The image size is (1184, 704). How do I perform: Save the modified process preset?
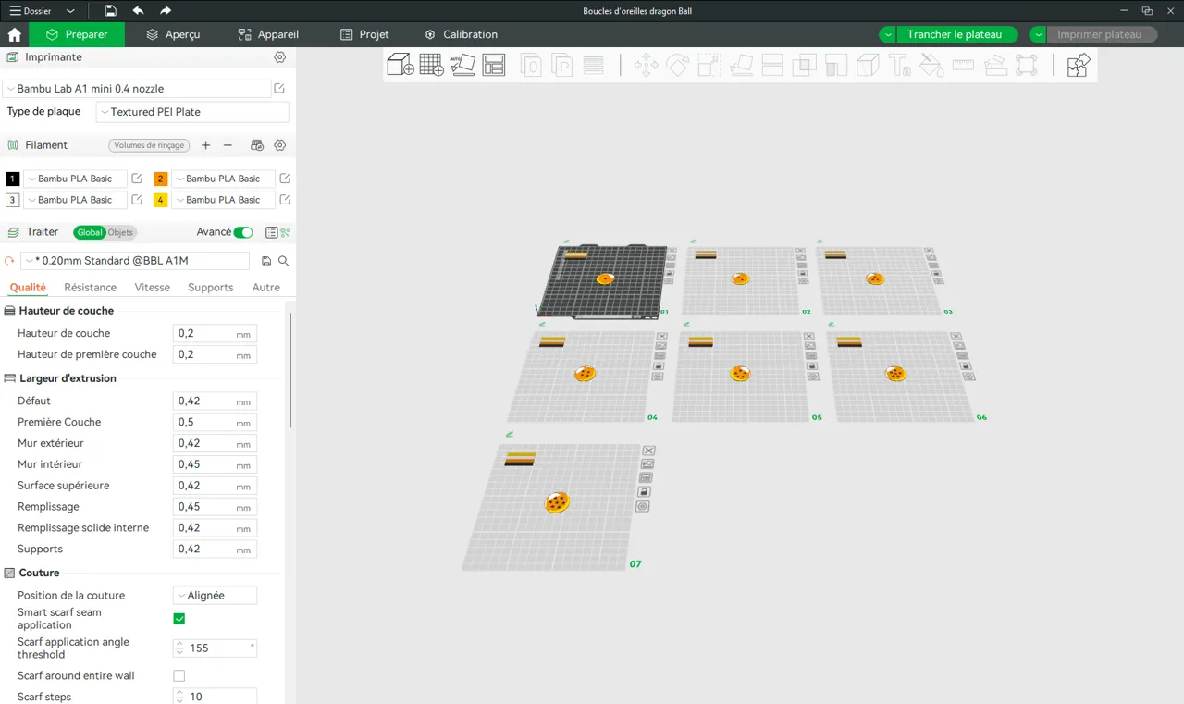[x=266, y=261]
